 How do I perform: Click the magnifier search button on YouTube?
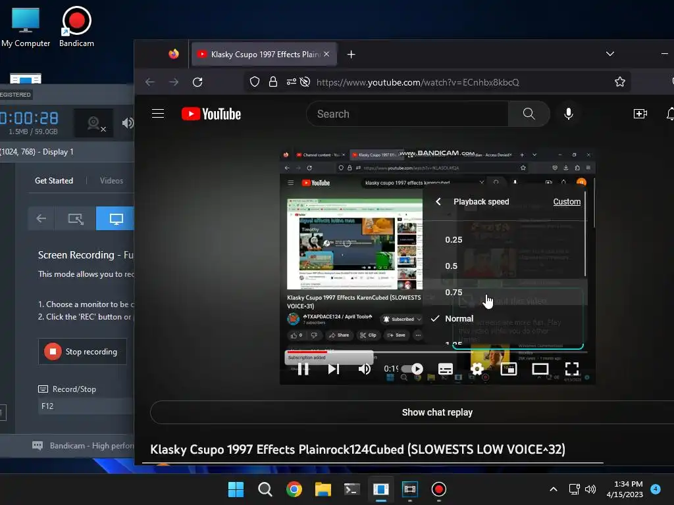(529, 114)
